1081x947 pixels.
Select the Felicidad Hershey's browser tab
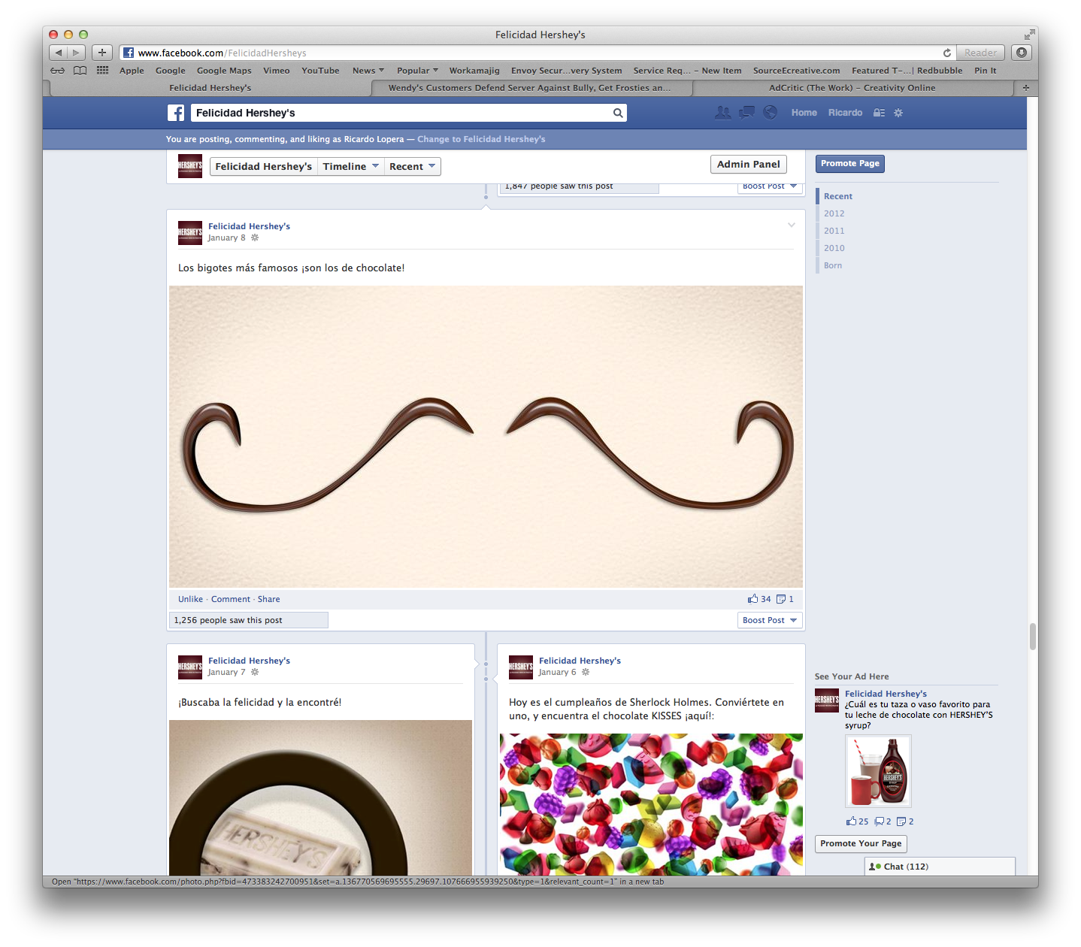[210, 88]
